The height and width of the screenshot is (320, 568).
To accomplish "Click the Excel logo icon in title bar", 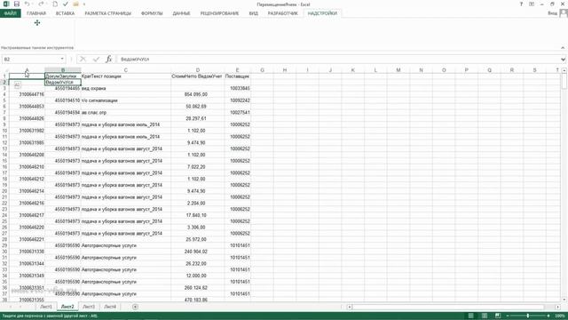I will (x=6, y=4).
